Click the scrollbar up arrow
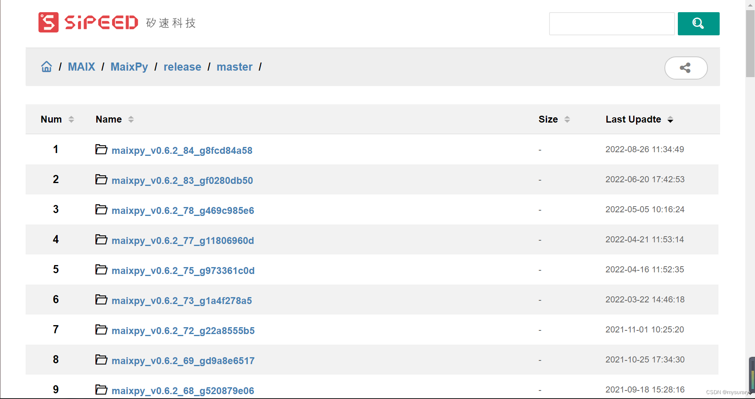755x399 pixels. click(x=750, y=5)
